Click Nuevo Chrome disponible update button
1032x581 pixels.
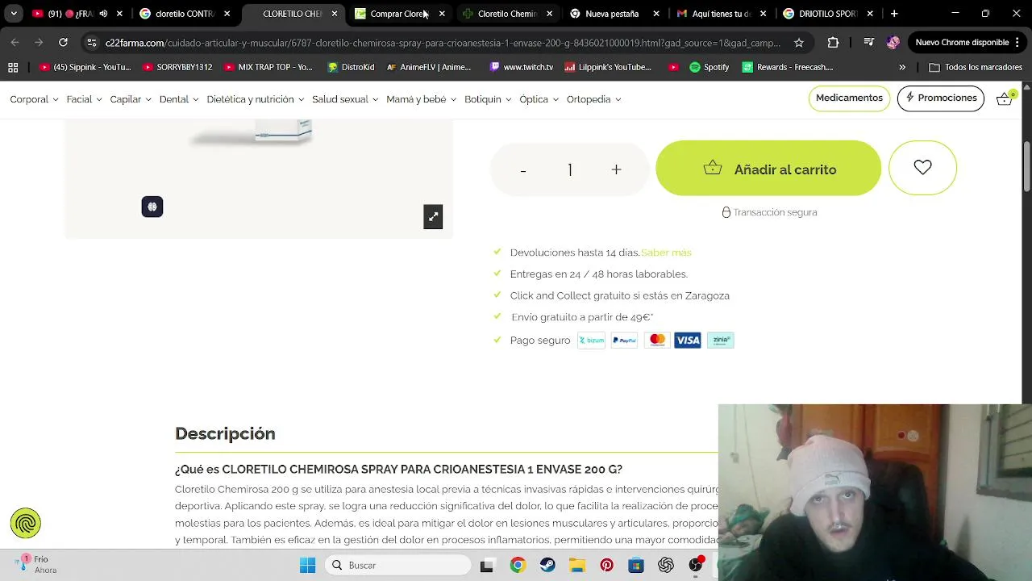click(965, 43)
